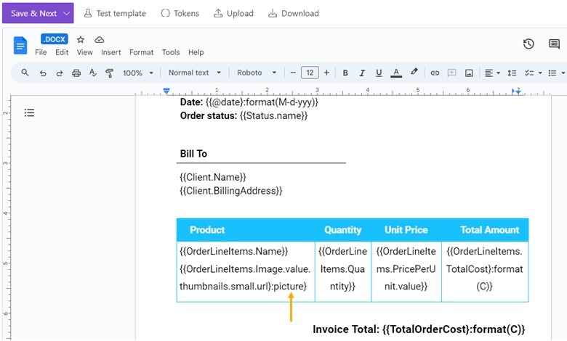The width and height of the screenshot is (567, 341).
Task: Check cloud save status icon
Action: pyautogui.click(x=100, y=39)
